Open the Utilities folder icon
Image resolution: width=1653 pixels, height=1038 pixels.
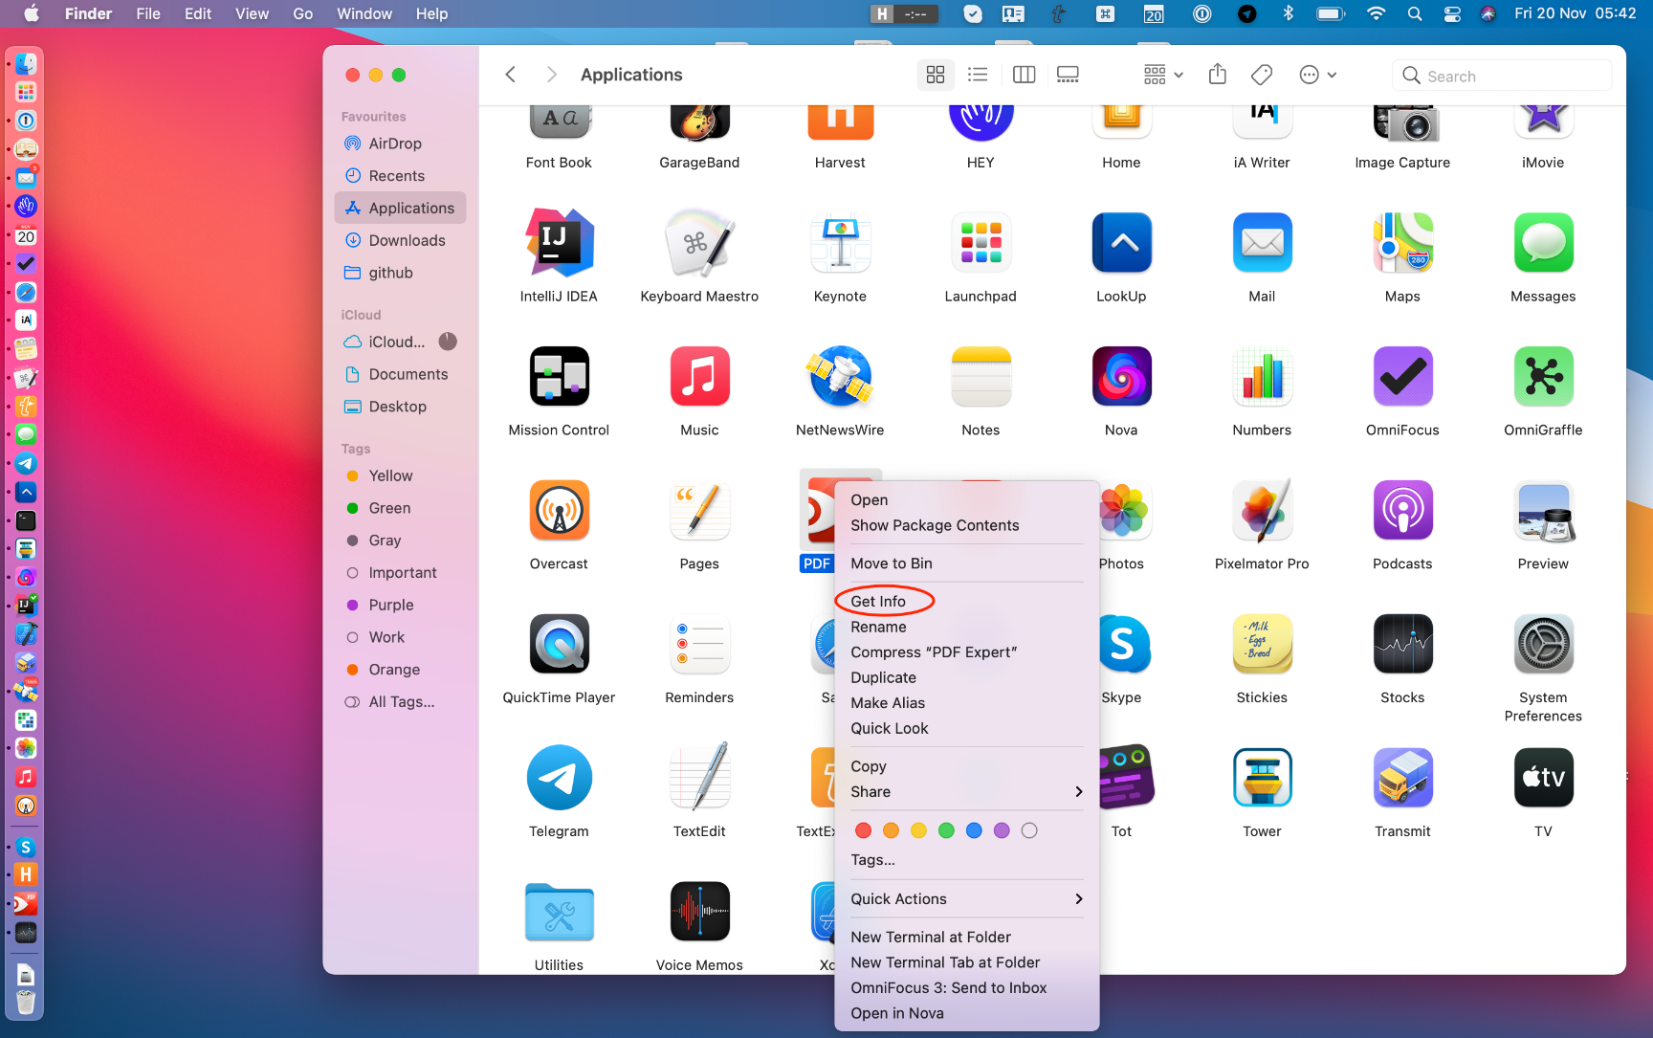coord(559,913)
